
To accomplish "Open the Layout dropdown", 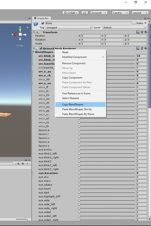I will [140, 13].
